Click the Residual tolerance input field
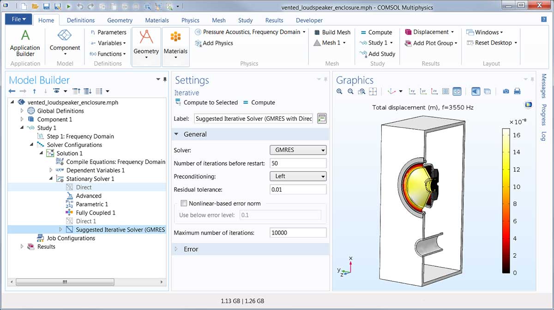This screenshot has height=310, width=554. 298,190
